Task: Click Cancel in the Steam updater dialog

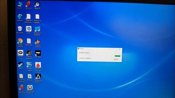Action: click(x=116, y=59)
